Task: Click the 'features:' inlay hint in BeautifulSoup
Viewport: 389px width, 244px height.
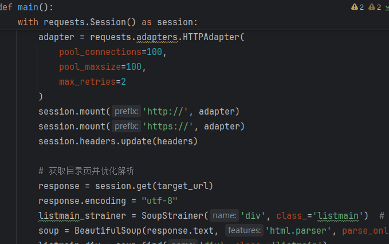Action: pos(245,230)
